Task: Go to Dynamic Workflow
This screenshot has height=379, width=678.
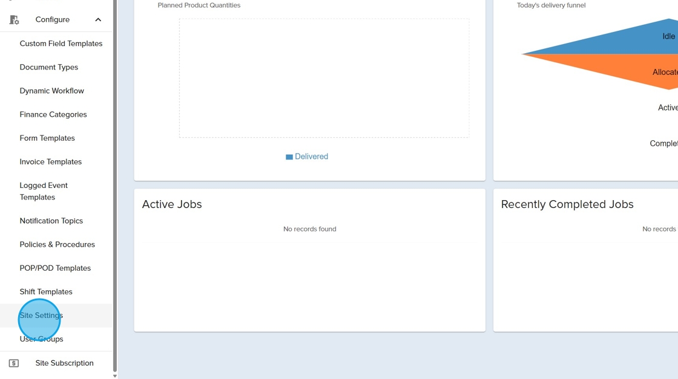Action: (51, 91)
